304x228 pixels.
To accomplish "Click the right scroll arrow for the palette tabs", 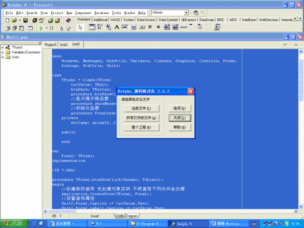I will [x=300, y=19].
